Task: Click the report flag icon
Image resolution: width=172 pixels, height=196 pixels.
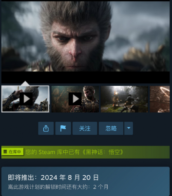Action: (x=63, y=128)
